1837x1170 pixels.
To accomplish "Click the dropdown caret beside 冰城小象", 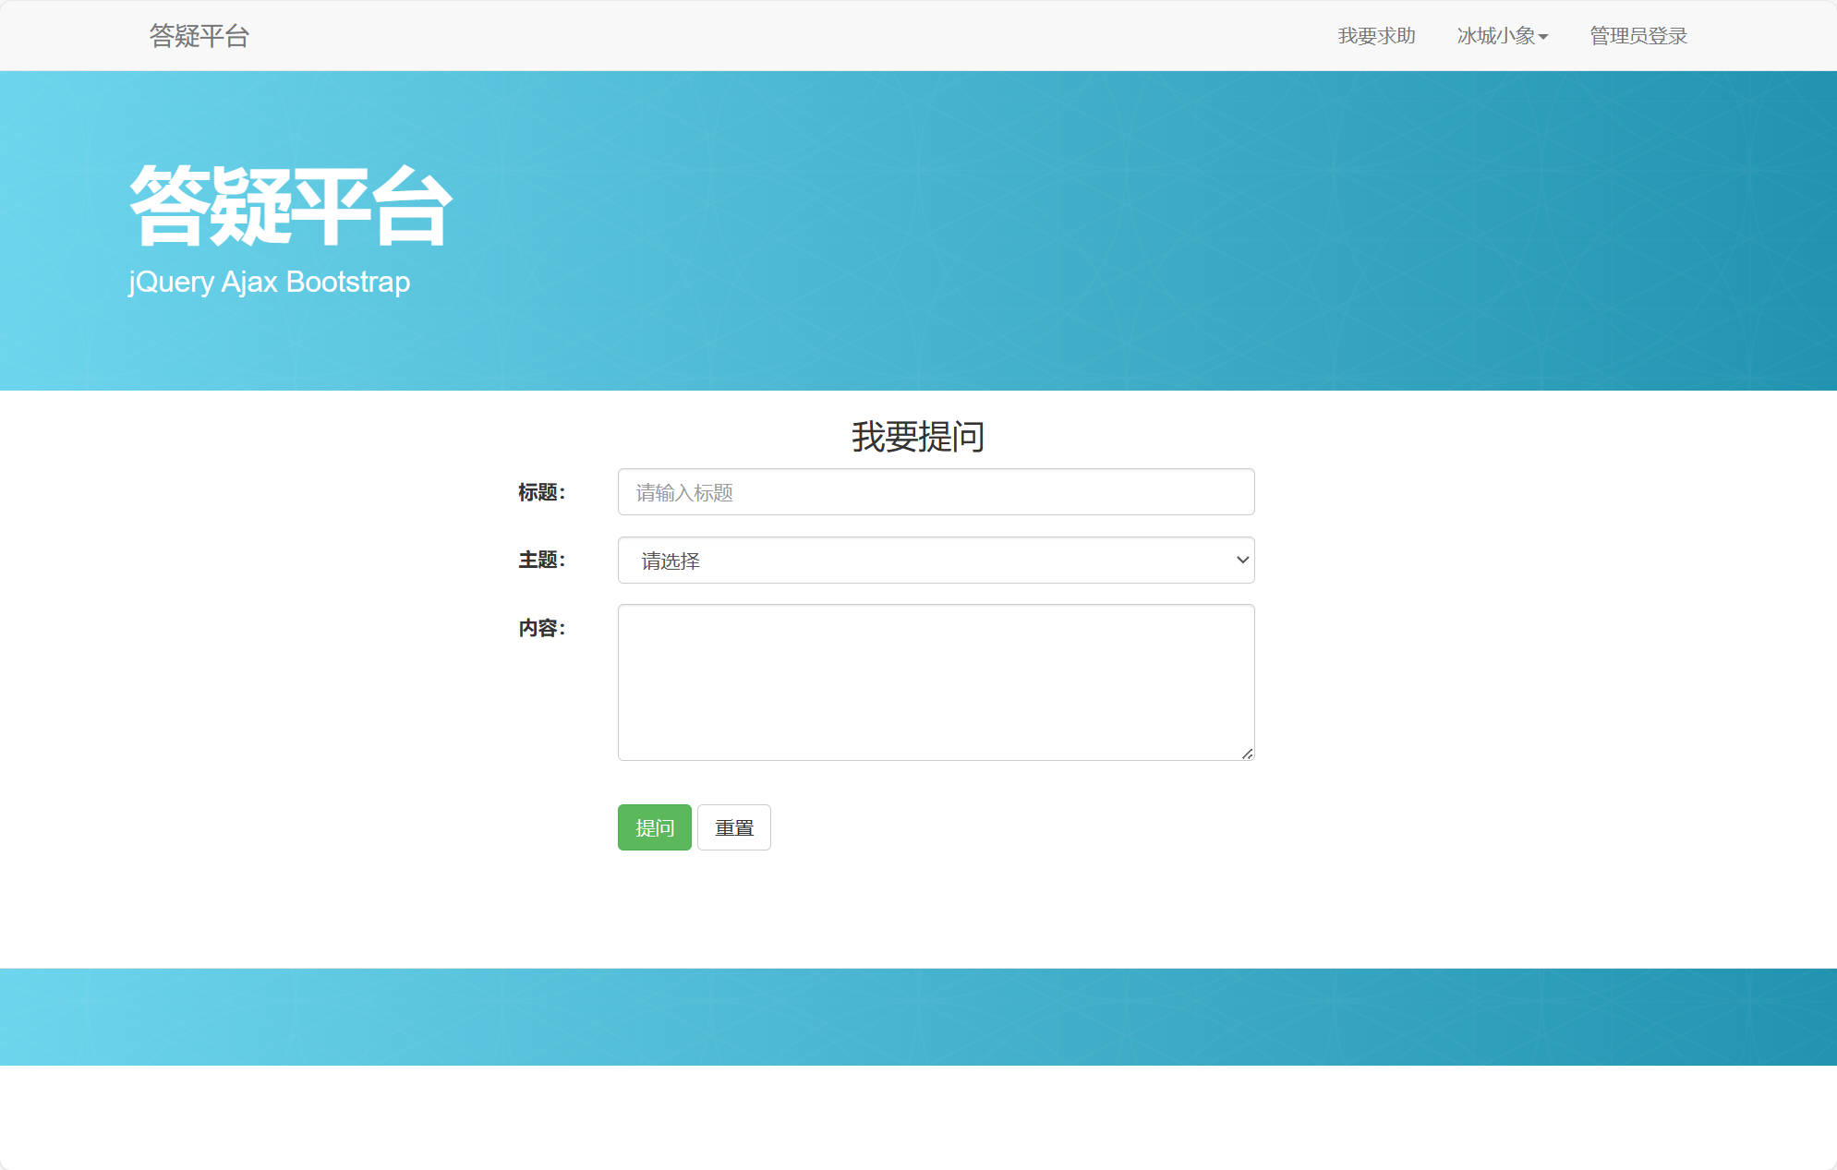I will tap(1544, 37).
